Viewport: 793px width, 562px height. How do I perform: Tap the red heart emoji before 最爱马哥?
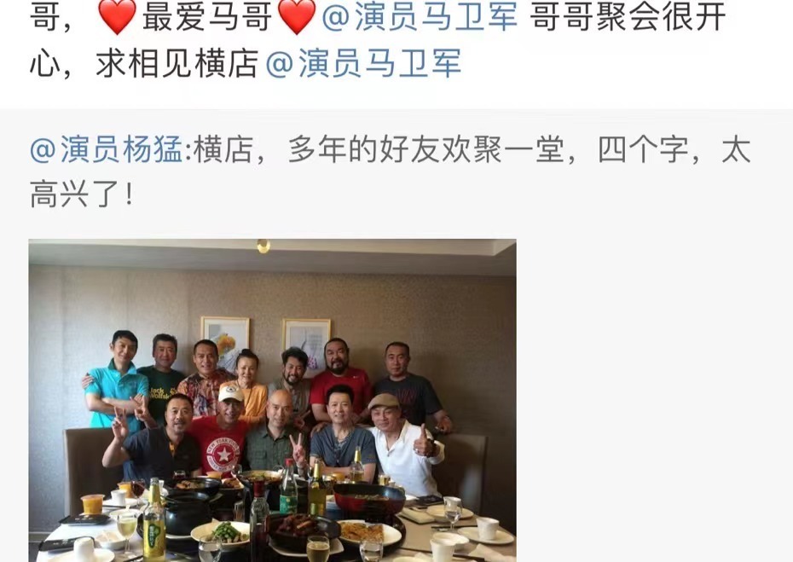118,16
